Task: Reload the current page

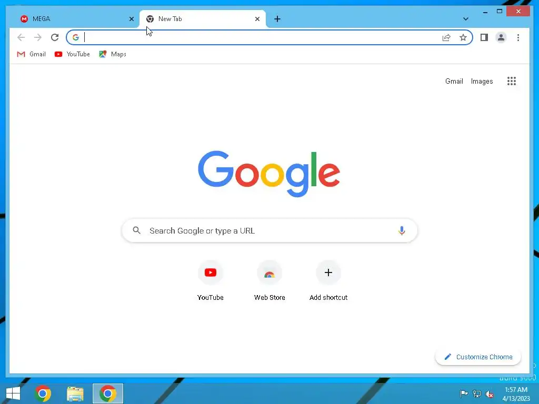Action: tap(55, 37)
